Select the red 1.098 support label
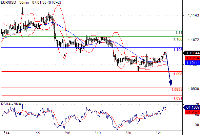 point(178,74)
